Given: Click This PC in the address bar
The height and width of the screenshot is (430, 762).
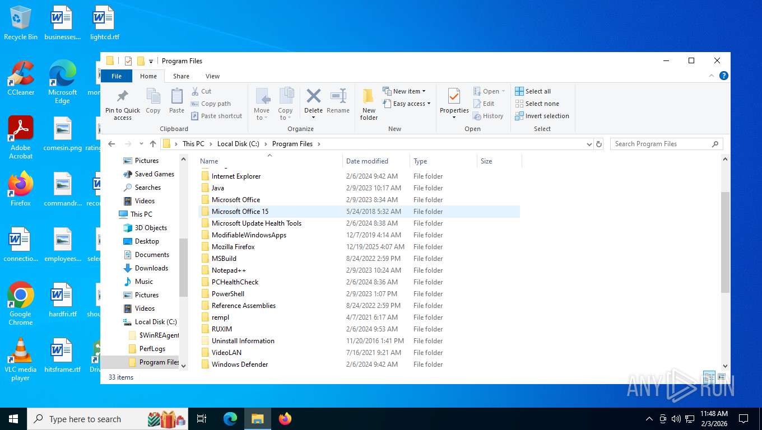Looking at the screenshot, I should pyautogui.click(x=193, y=144).
